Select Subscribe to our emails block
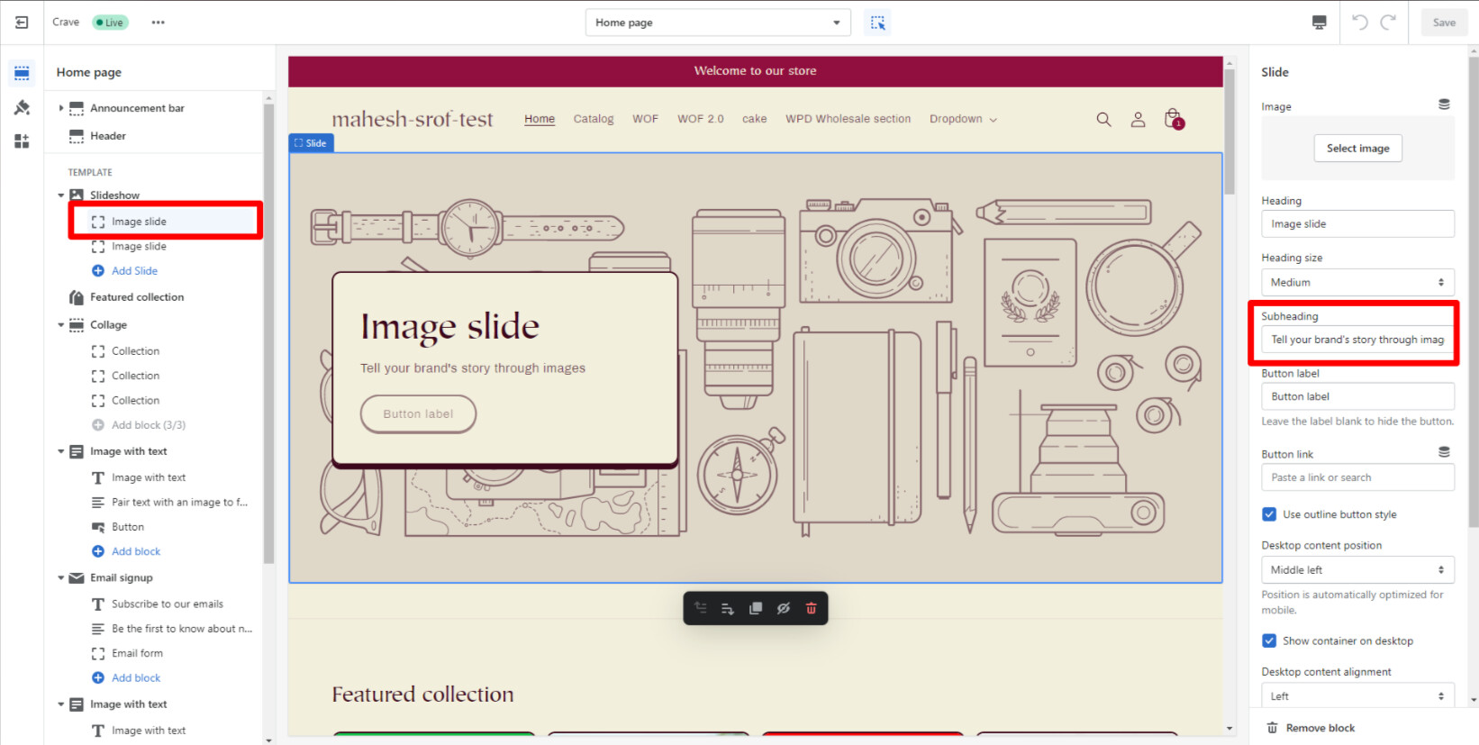1479x745 pixels. [168, 604]
